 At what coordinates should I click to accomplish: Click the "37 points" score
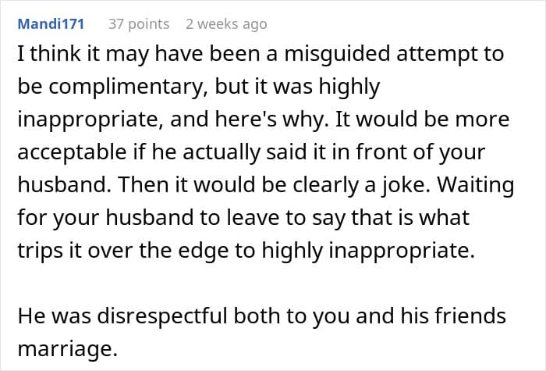coord(139,24)
